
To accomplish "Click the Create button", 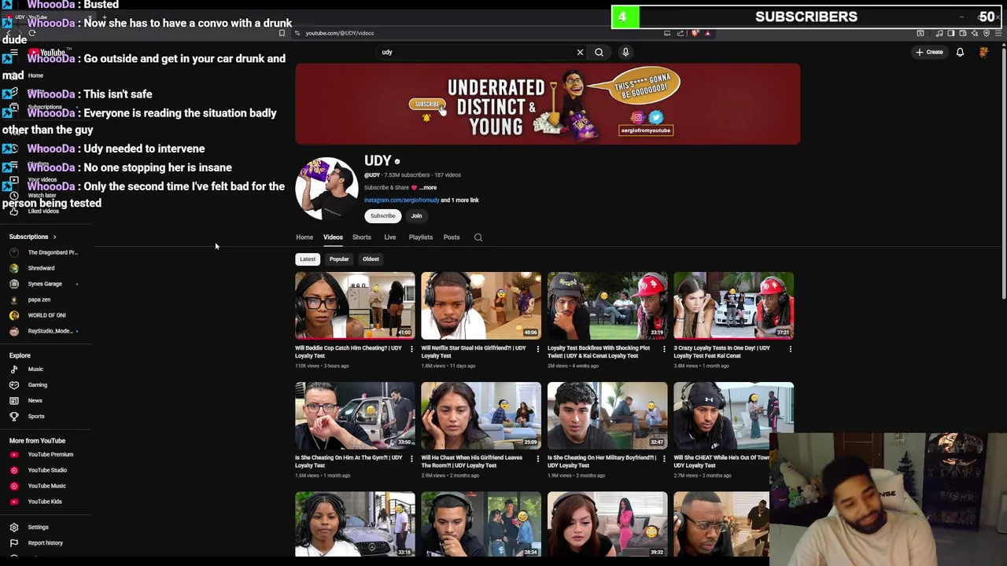I will pyautogui.click(x=929, y=53).
